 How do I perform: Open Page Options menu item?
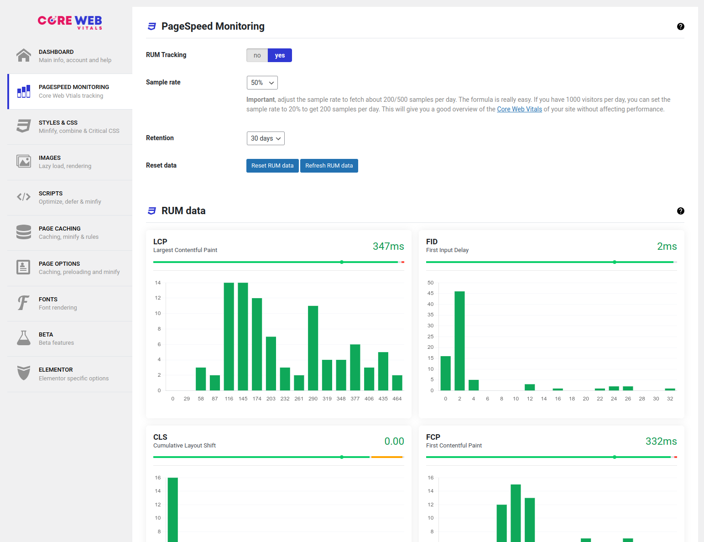pyautogui.click(x=70, y=268)
